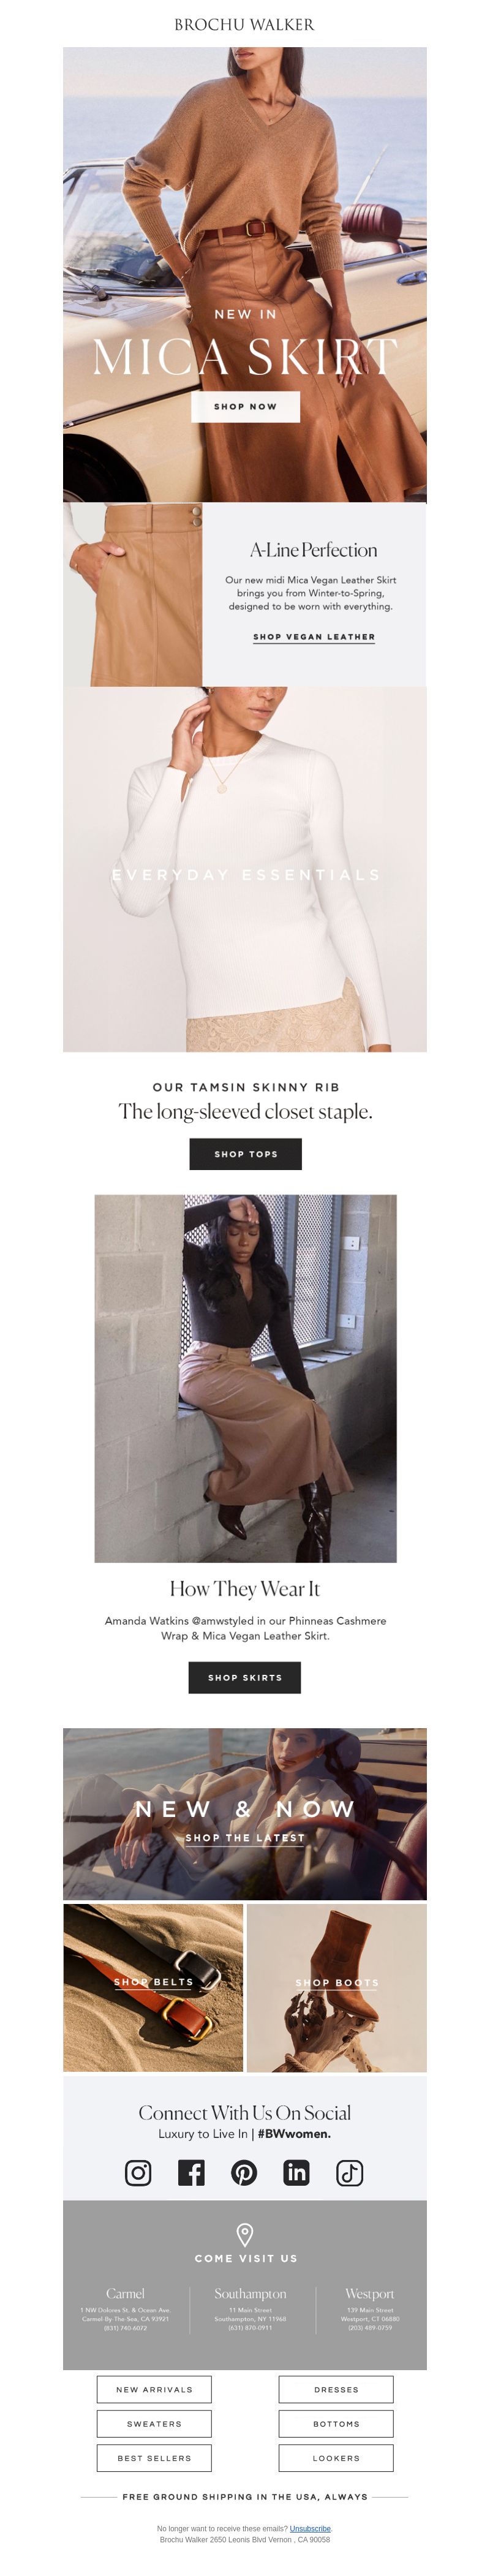This screenshot has width=490, height=2576.
Task: Click the Unsubscribe link
Action: coord(310,2528)
